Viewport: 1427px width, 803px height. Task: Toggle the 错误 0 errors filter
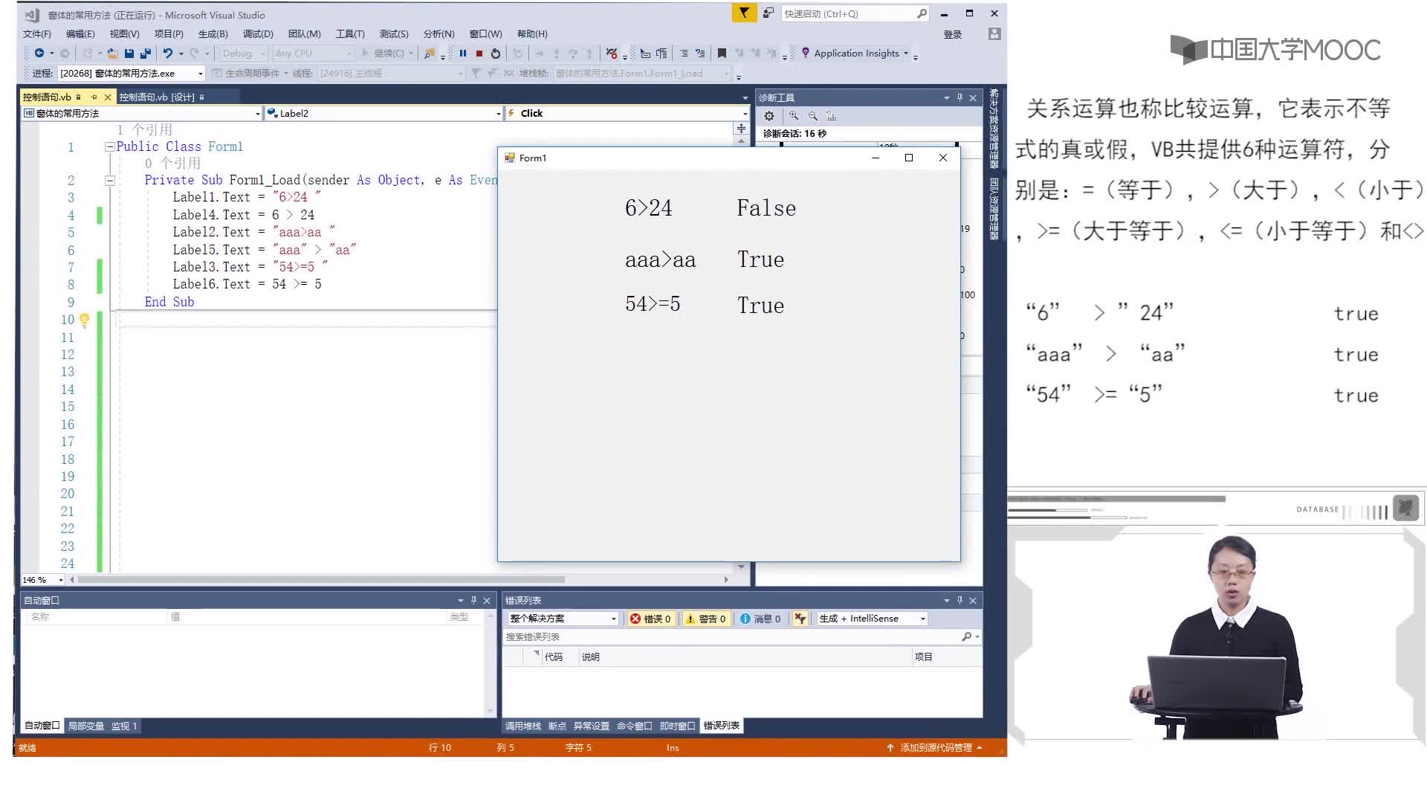651,619
